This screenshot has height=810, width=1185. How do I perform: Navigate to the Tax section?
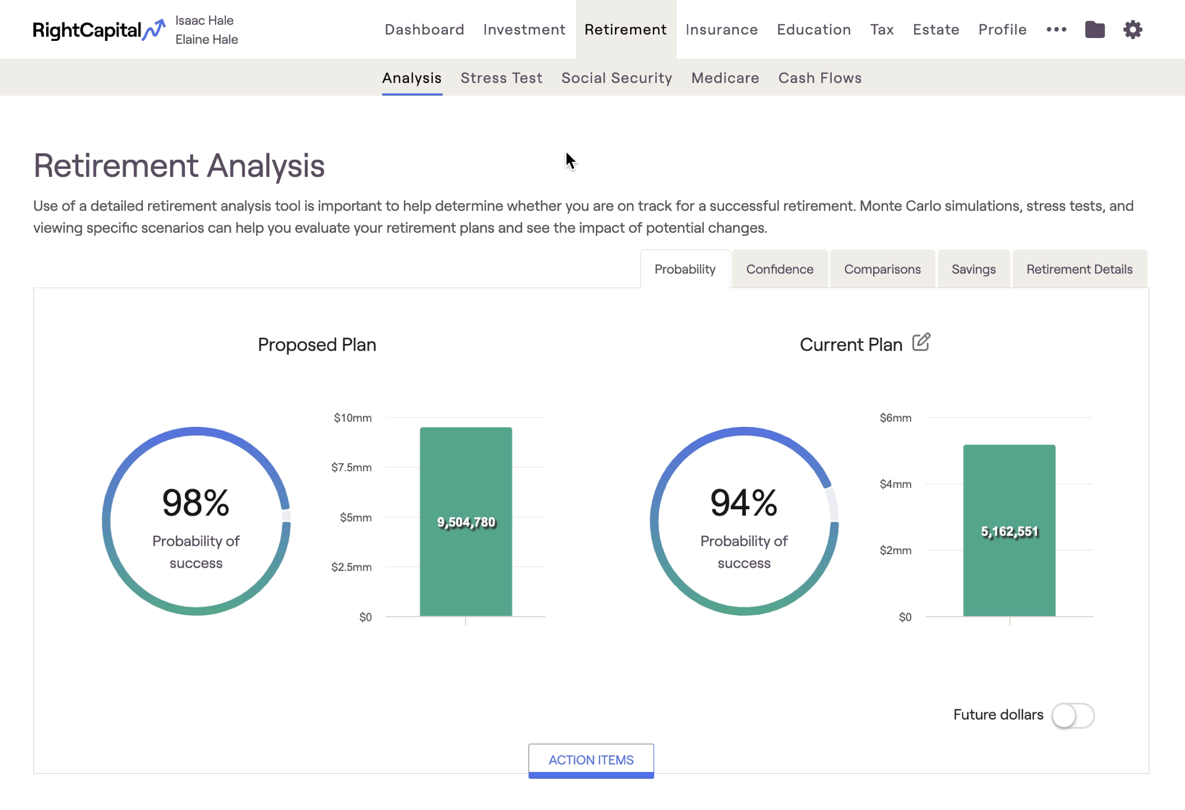(882, 29)
